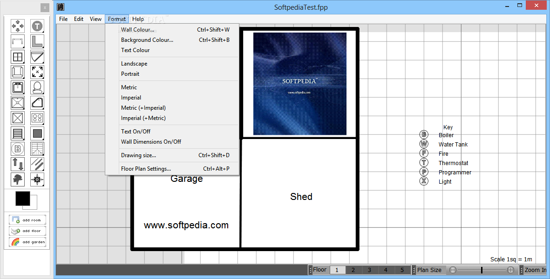Image resolution: width=550 pixels, height=279 pixels.
Task: Choose the L-shaped wall tool
Action: 37,41
